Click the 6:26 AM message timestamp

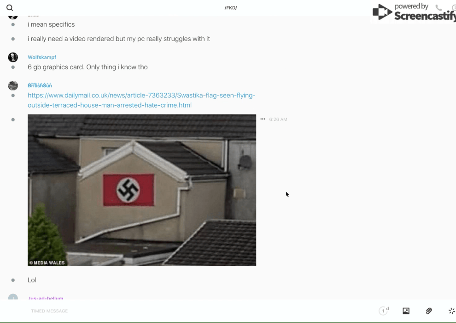(x=278, y=120)
